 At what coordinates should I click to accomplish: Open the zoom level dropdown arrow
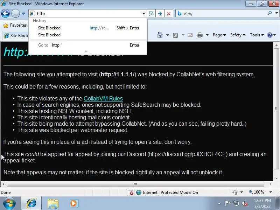point(271,192)
